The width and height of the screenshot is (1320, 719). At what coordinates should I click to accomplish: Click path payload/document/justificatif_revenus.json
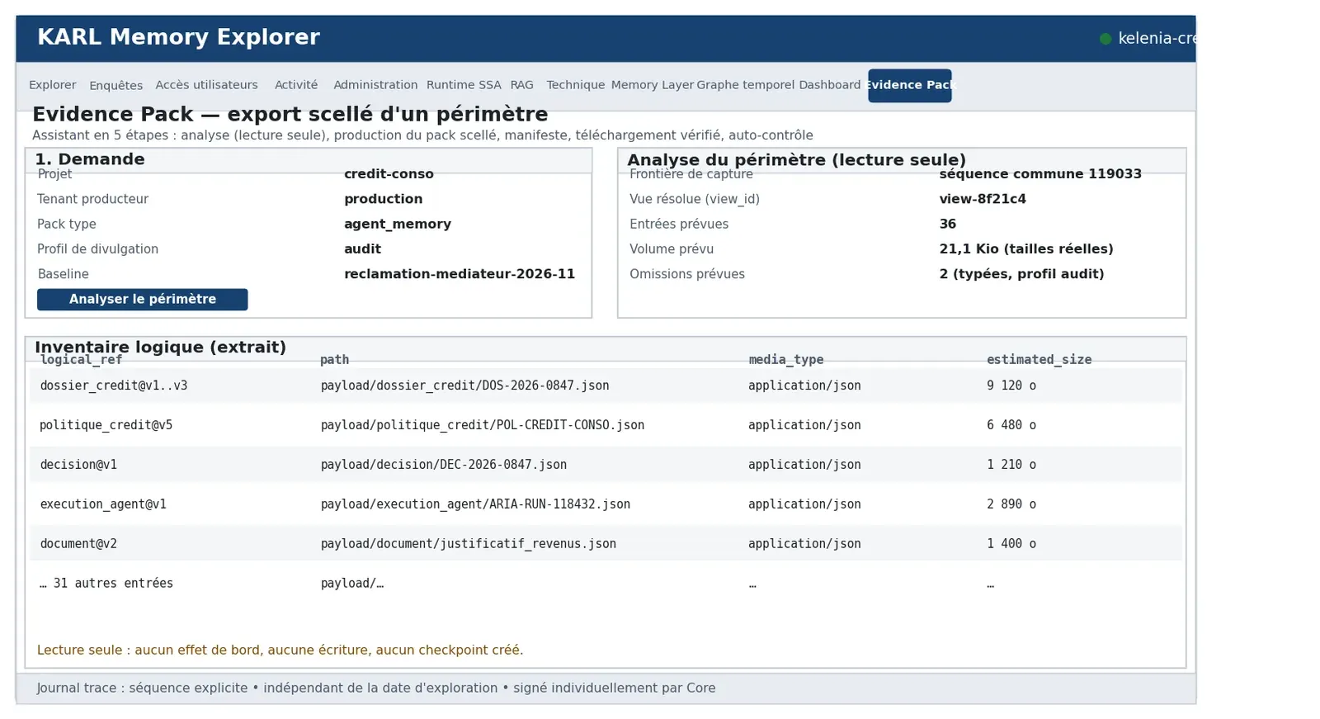(x=468, y=544)
